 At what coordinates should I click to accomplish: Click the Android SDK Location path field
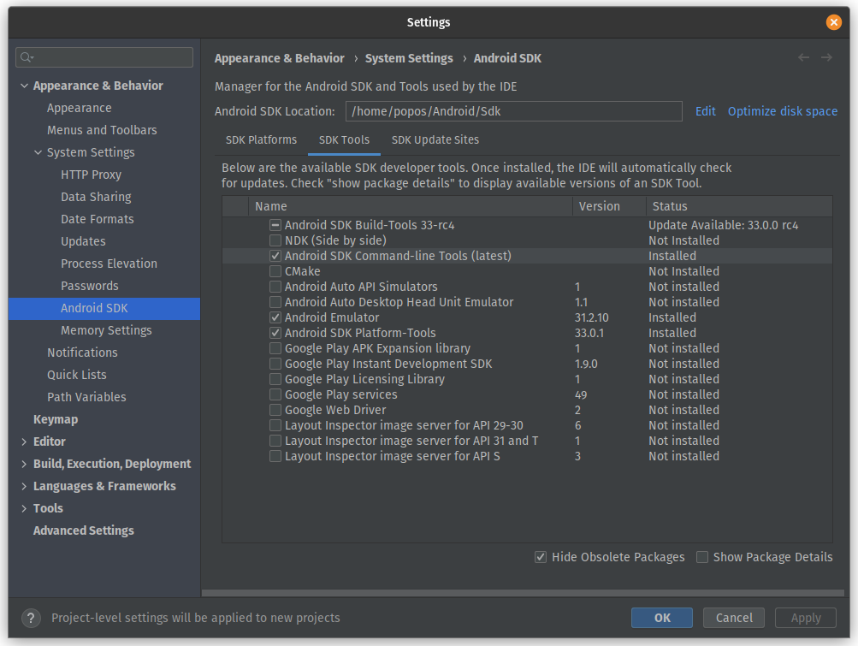tap(514, 111)
